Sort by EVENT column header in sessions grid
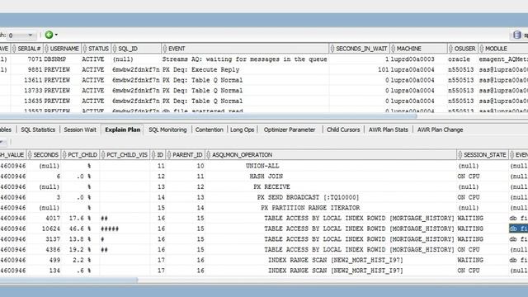This screenshot has height=297, width=528. [245, 49]
